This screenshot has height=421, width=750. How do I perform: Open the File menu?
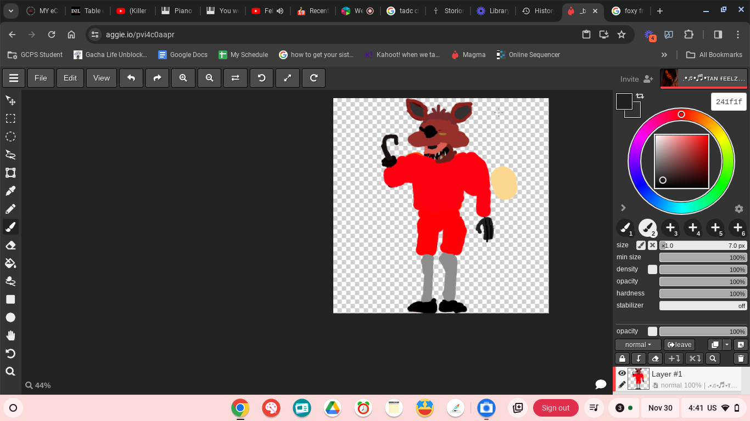pyautogui.click(x=41, y=78)
